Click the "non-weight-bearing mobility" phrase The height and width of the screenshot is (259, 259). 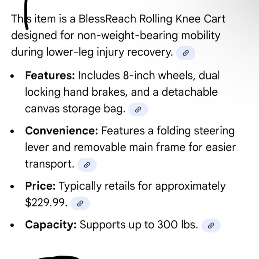click(148, 35)
